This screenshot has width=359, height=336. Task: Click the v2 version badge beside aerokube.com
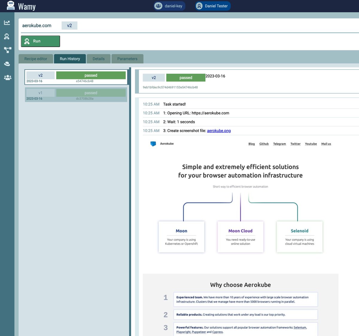click(x=69, y=25)
